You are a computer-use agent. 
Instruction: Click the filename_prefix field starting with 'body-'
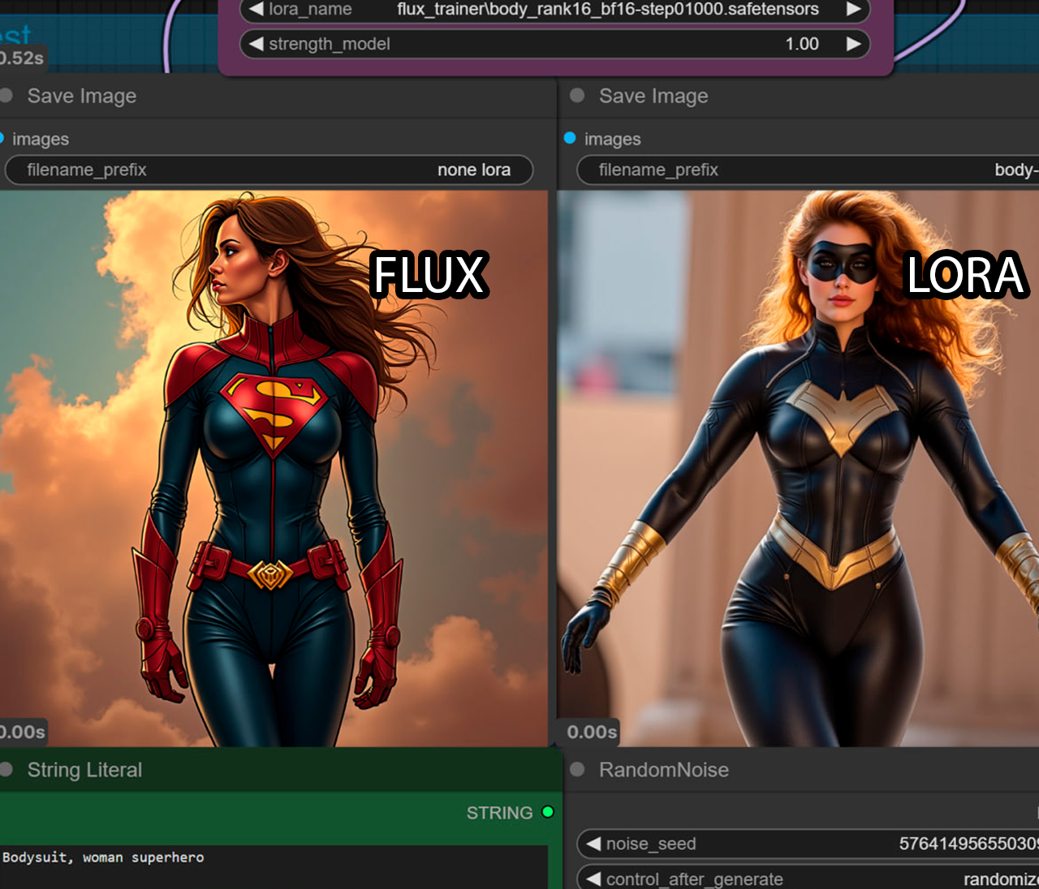(x=808, y=170)
